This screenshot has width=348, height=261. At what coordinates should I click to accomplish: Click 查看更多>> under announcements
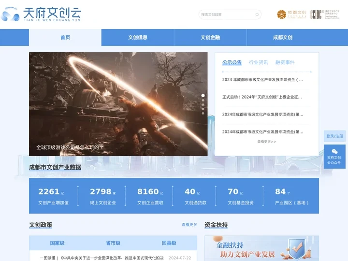click(267, 142)
